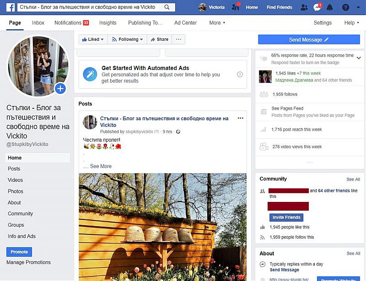Expand post with See More link
The image size is (366, 281).
point(101,166)
